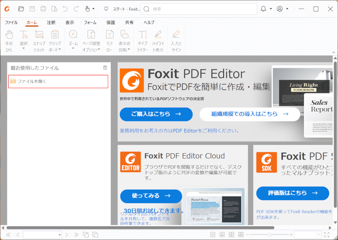
Task: Switch to the ホーム tab
Action: pyautogui.click(x=32, y=22)
